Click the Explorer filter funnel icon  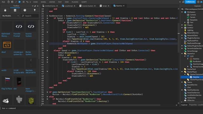click(182, 9)
